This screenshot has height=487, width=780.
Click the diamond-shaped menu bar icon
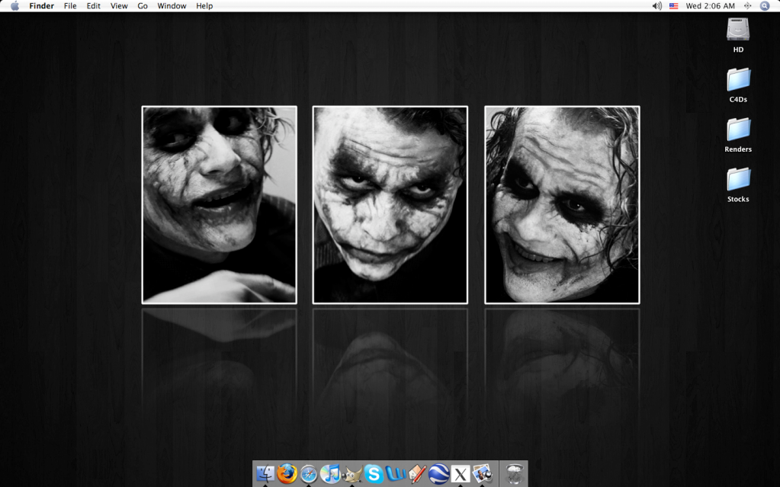pyautogui.click(x=748, y=6)
